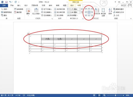Open Customize Quick Access Toolbar dropdown
This screenshot has height=97, width=133.
coord(19,2)
